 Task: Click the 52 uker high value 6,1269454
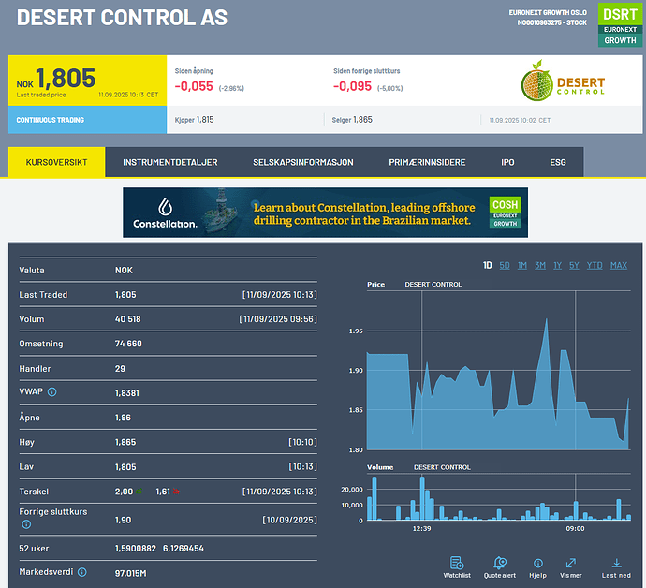(x=184, y=549)
